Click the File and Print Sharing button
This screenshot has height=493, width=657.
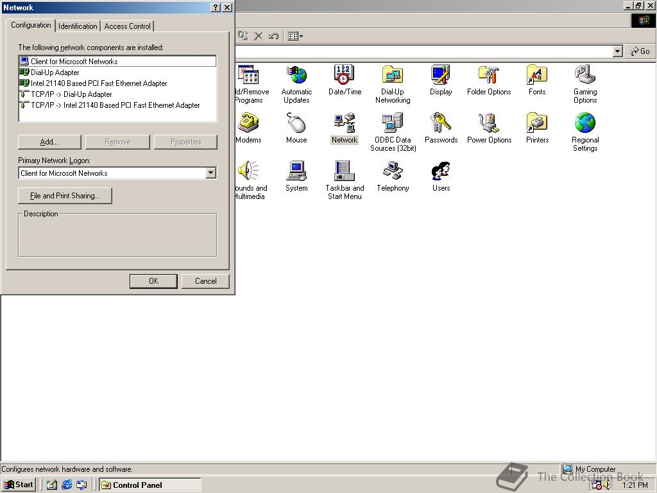65,196
